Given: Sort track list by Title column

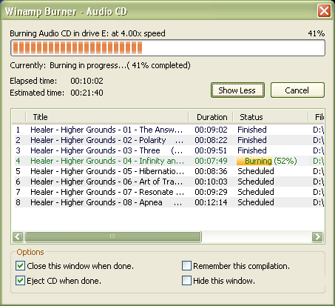Looking at the screenshot, I should (x=107, y=117).
